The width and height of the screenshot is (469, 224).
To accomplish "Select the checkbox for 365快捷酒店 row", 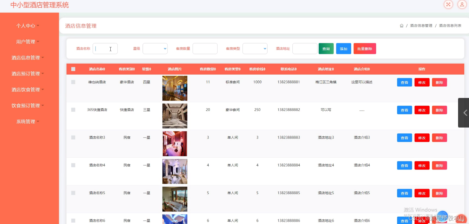I will (73, 110).
